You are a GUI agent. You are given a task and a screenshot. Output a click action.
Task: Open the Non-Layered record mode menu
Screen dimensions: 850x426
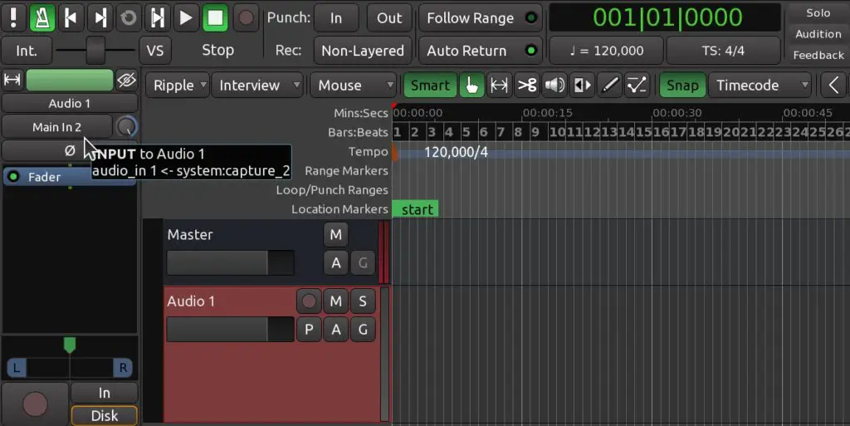click(362, 51)
